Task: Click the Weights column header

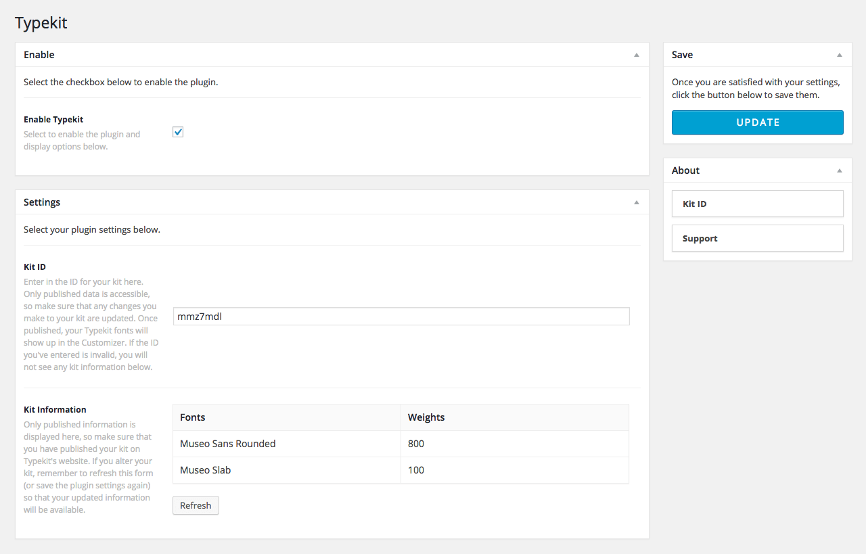Action: pyautogui.click(x=426, y=417)
